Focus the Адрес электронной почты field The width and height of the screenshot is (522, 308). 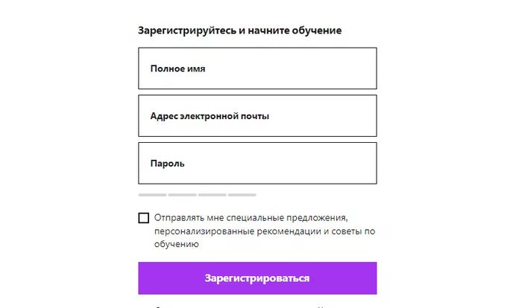click(x=257, y=116)
